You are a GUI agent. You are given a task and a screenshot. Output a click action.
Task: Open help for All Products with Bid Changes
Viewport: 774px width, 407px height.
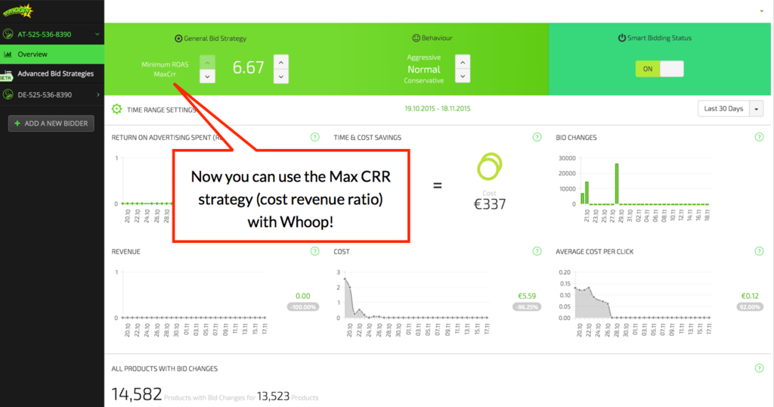[x=759, y=368]
